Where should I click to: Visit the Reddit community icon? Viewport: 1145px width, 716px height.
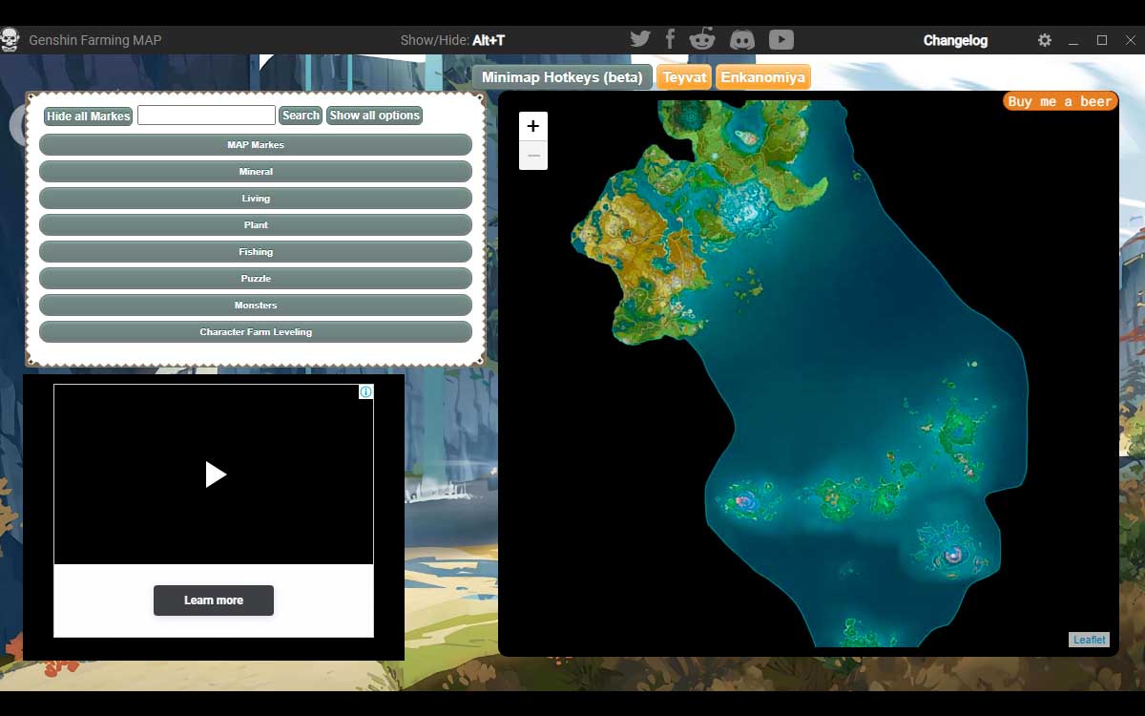click(703, 38)
